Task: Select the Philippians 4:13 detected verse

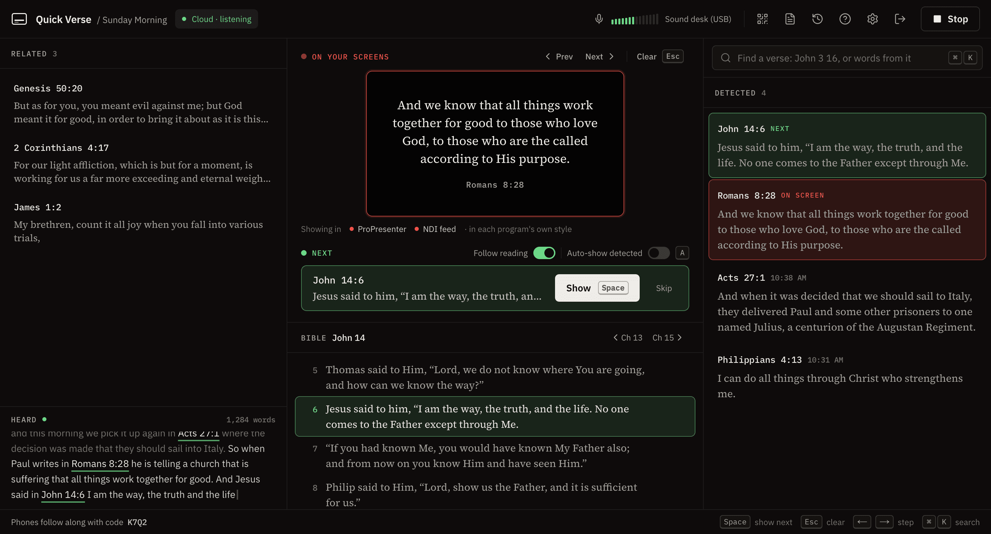Action: 847,376
